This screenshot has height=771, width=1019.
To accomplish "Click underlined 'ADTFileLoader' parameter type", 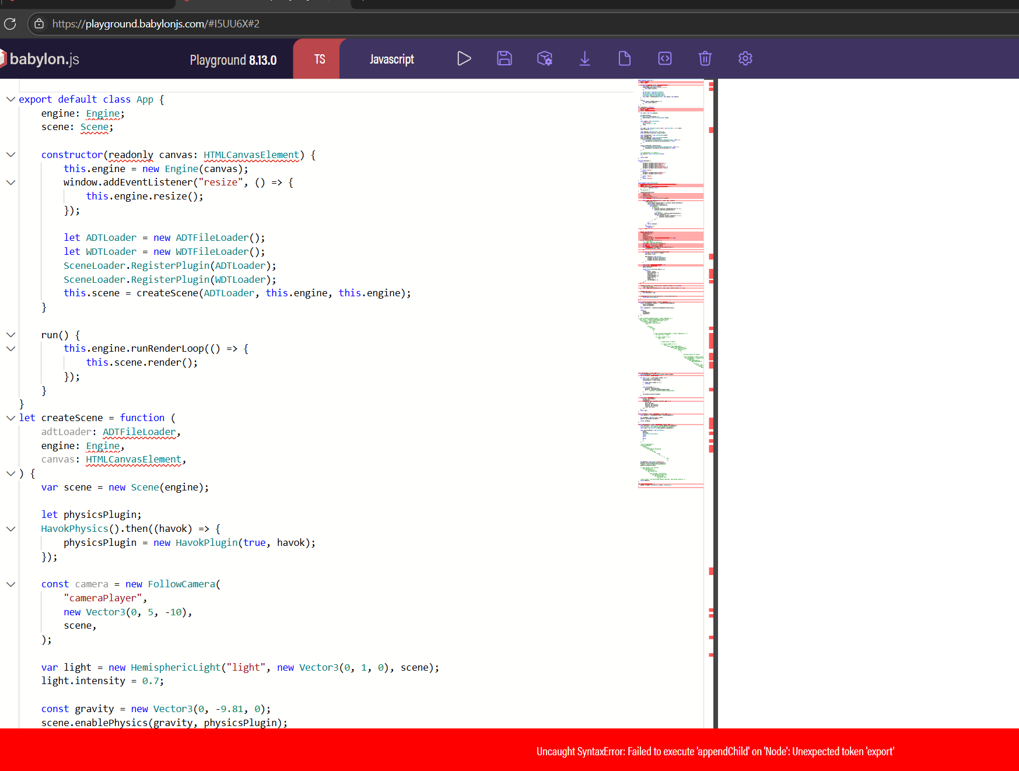I will pyautogui.click(x=139, y=432).
